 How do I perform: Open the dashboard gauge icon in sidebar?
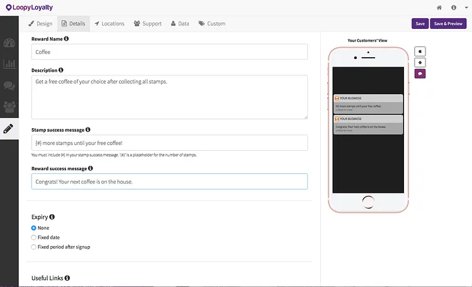pos(9,43)
